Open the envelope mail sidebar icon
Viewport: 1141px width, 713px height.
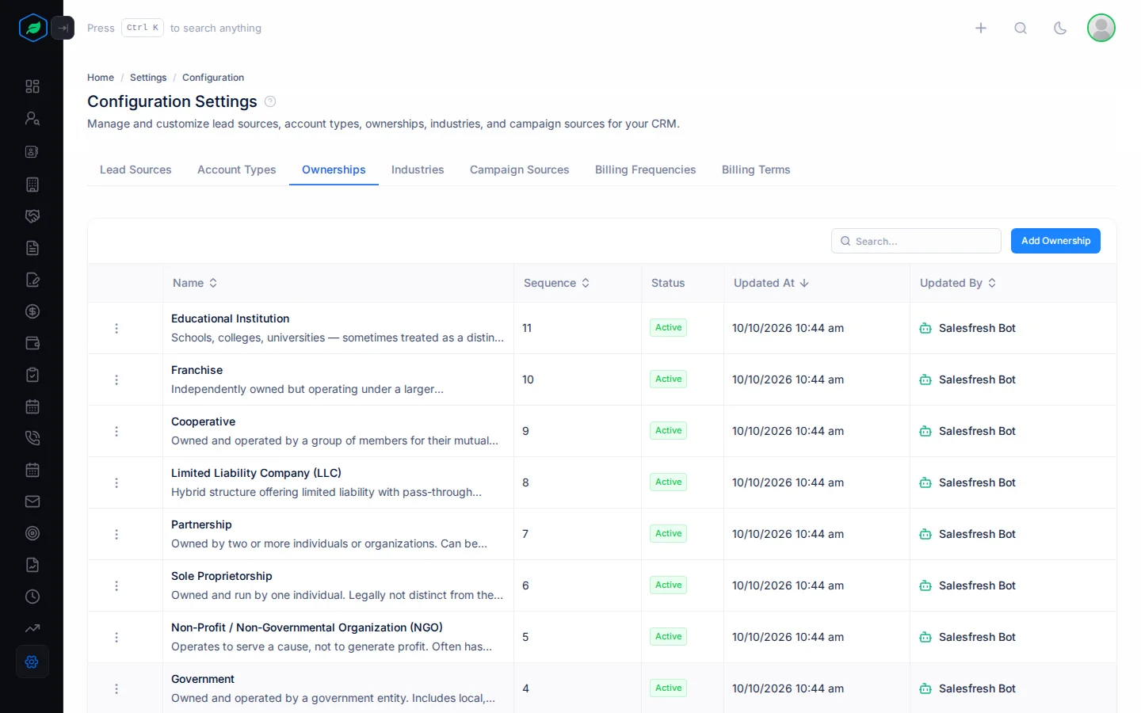[x=32, y=501]
